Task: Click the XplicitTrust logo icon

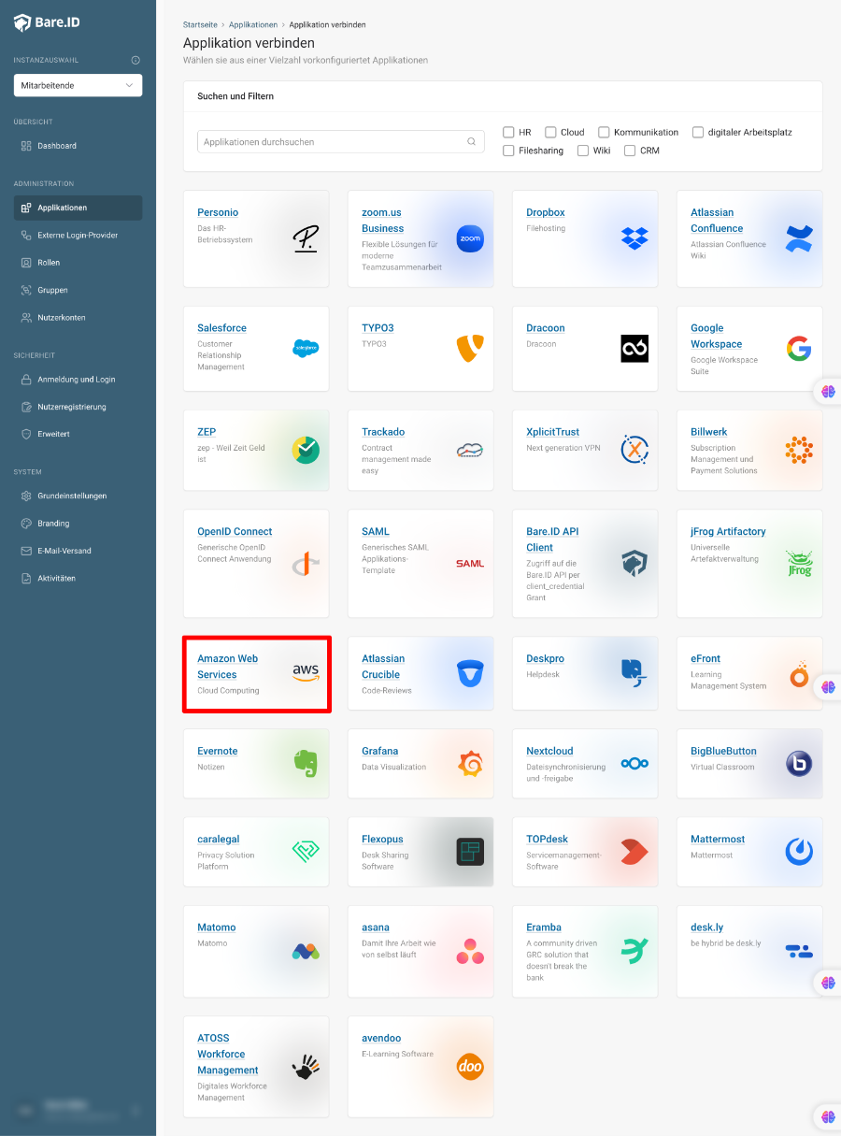Action: (x=634, y=450)
